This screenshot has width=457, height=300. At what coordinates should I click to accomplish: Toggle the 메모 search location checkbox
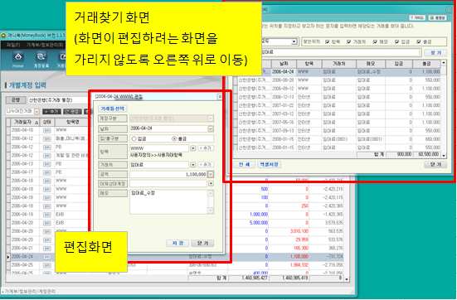[376, 42]
